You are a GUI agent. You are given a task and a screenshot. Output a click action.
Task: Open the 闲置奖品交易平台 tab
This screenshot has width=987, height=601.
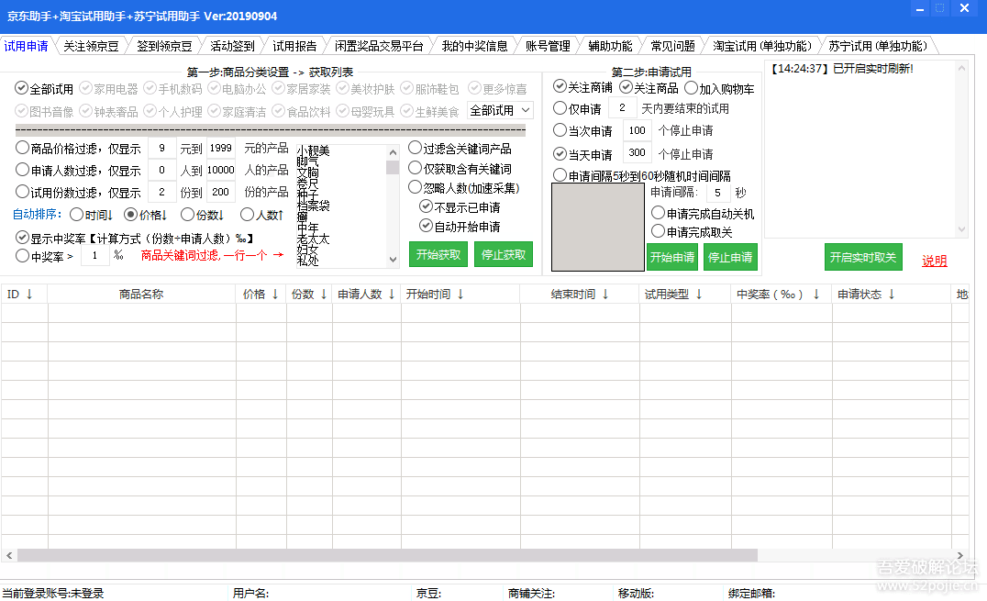coord(379,46)
